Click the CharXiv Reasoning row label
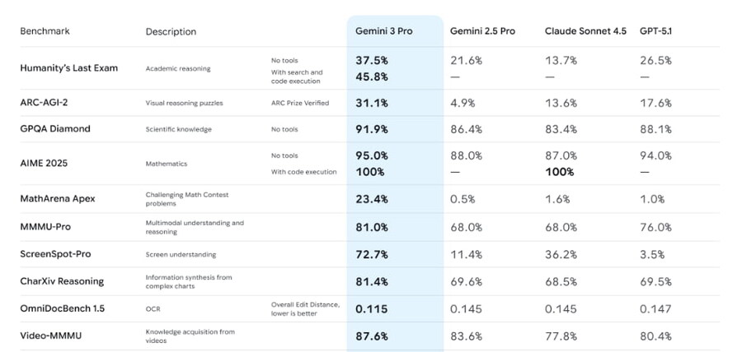742x352 pixels. tap(62, 281)
